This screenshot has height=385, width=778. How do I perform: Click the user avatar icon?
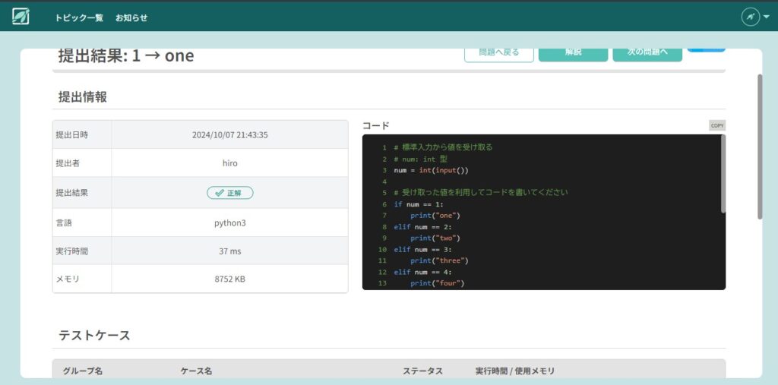coord(750,16)
